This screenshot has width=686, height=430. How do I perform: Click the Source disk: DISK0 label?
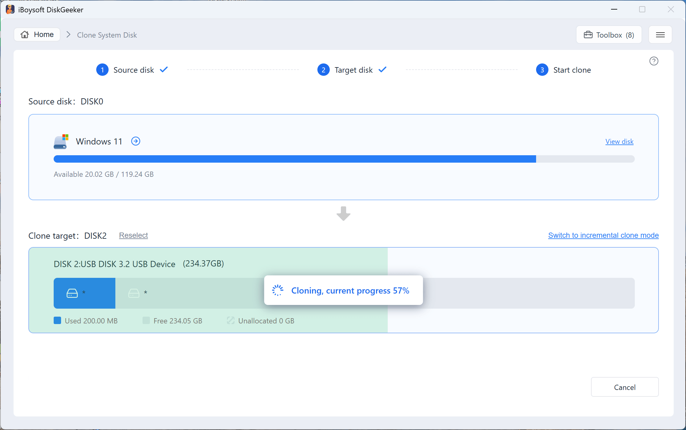66,101
